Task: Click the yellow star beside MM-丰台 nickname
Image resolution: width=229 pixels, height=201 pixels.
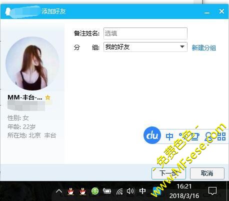Action: [47, 97]
